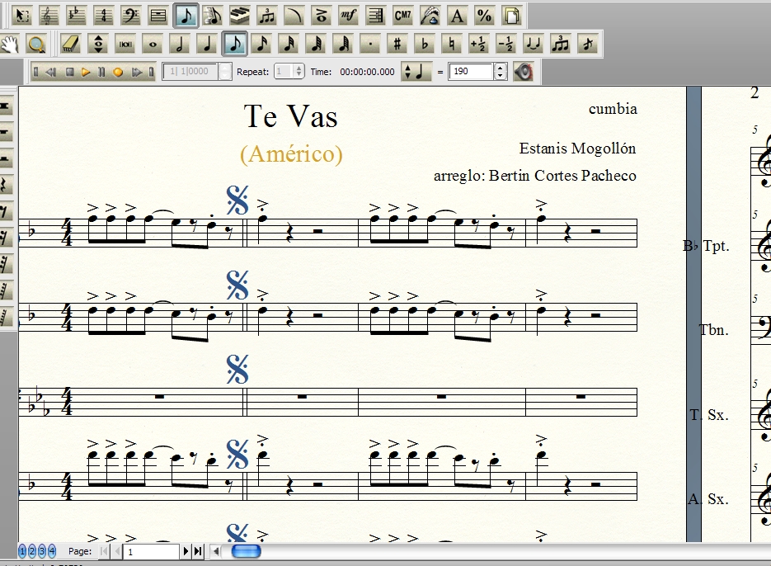Screen dimensions: 771x566
Task: Switch to layer 3
Action: (42, 551)
